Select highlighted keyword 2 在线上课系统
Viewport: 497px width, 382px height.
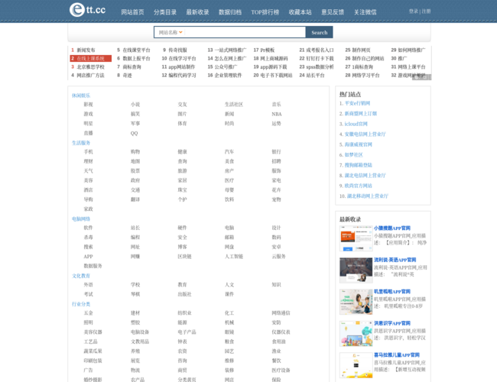(x=91, y=58)
